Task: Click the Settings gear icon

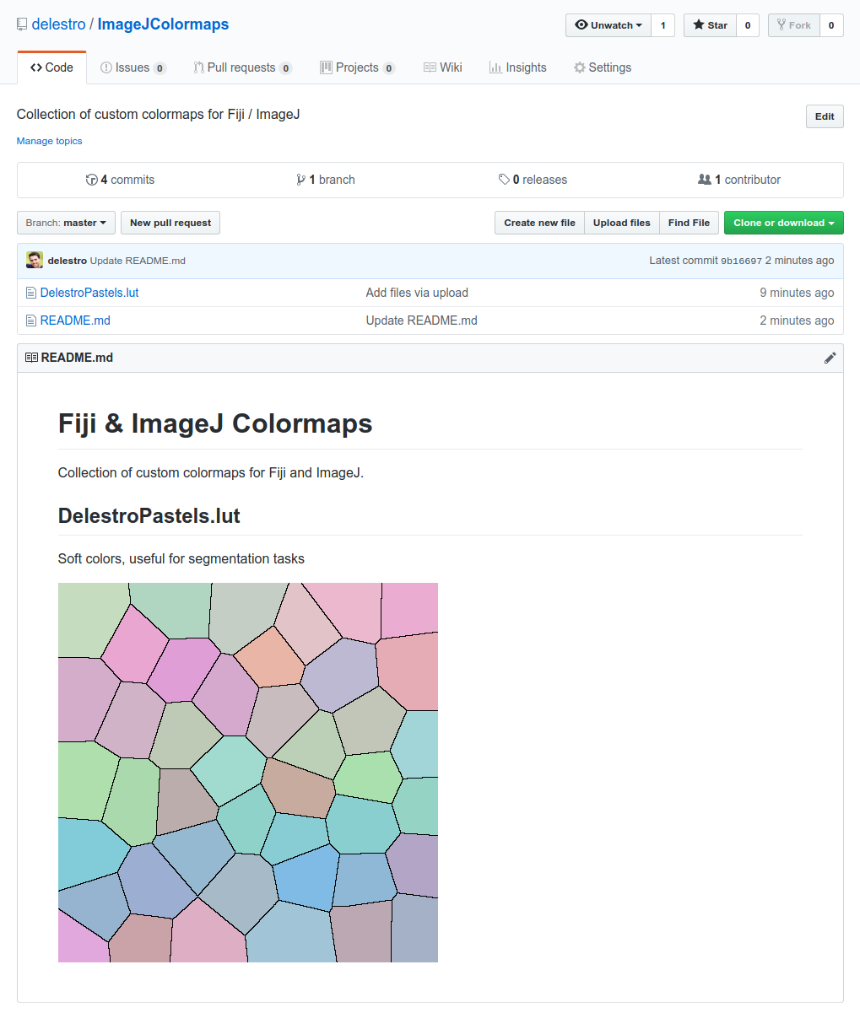Action: (580, 67)
